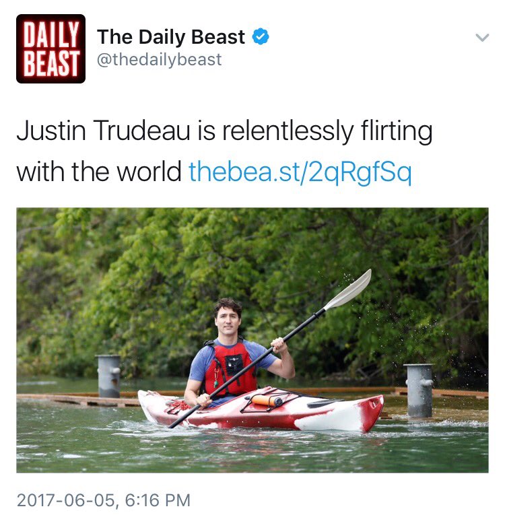The image size is (505, 515).
Task: Click the tweet text about flirting
Action: (x=224, y=151)
